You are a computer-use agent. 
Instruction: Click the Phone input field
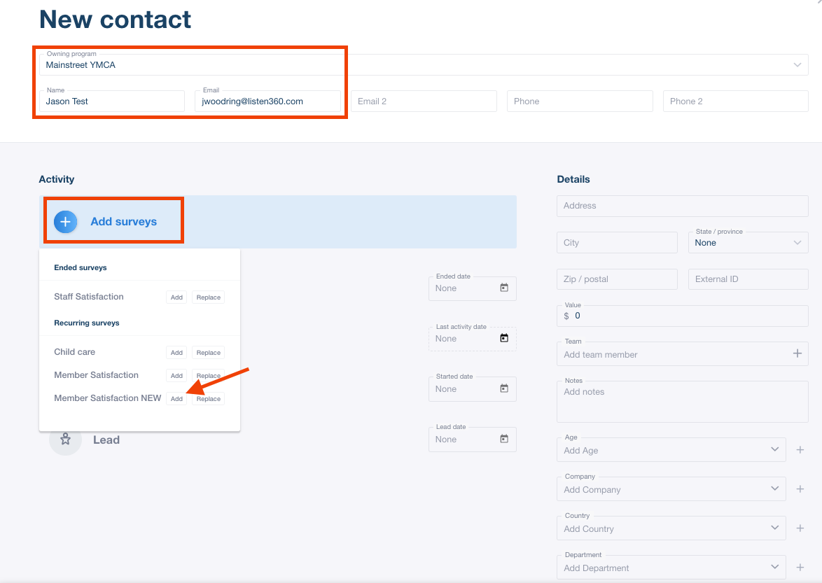pyautogui.click(x=579, y=101)
